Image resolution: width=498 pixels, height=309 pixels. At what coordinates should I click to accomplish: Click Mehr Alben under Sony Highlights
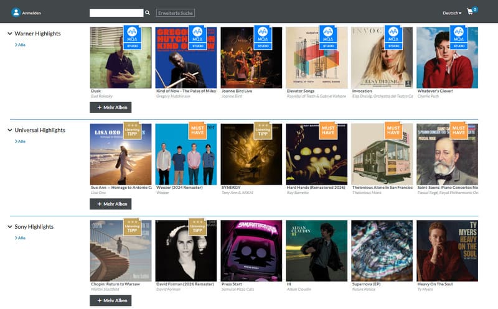111,300
